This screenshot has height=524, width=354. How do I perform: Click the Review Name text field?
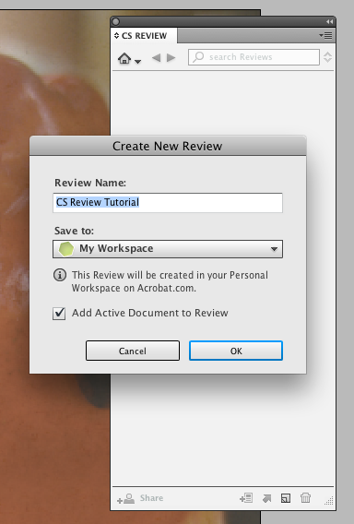click(168, 203)
